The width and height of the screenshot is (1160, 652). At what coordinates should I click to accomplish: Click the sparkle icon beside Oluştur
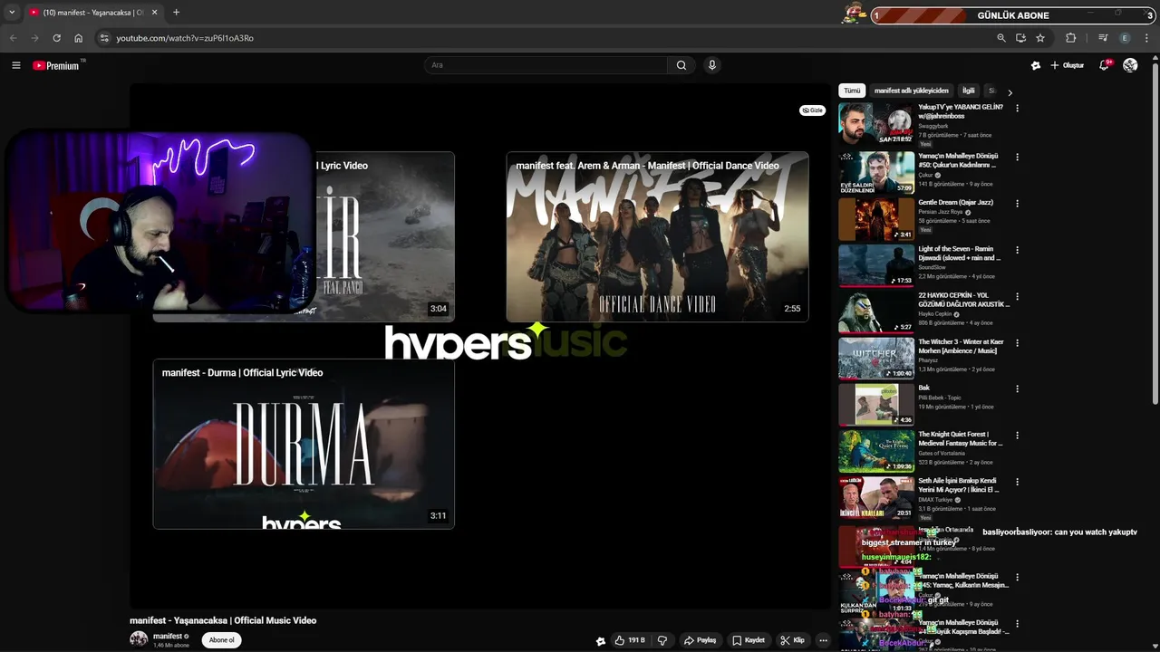1036,65
